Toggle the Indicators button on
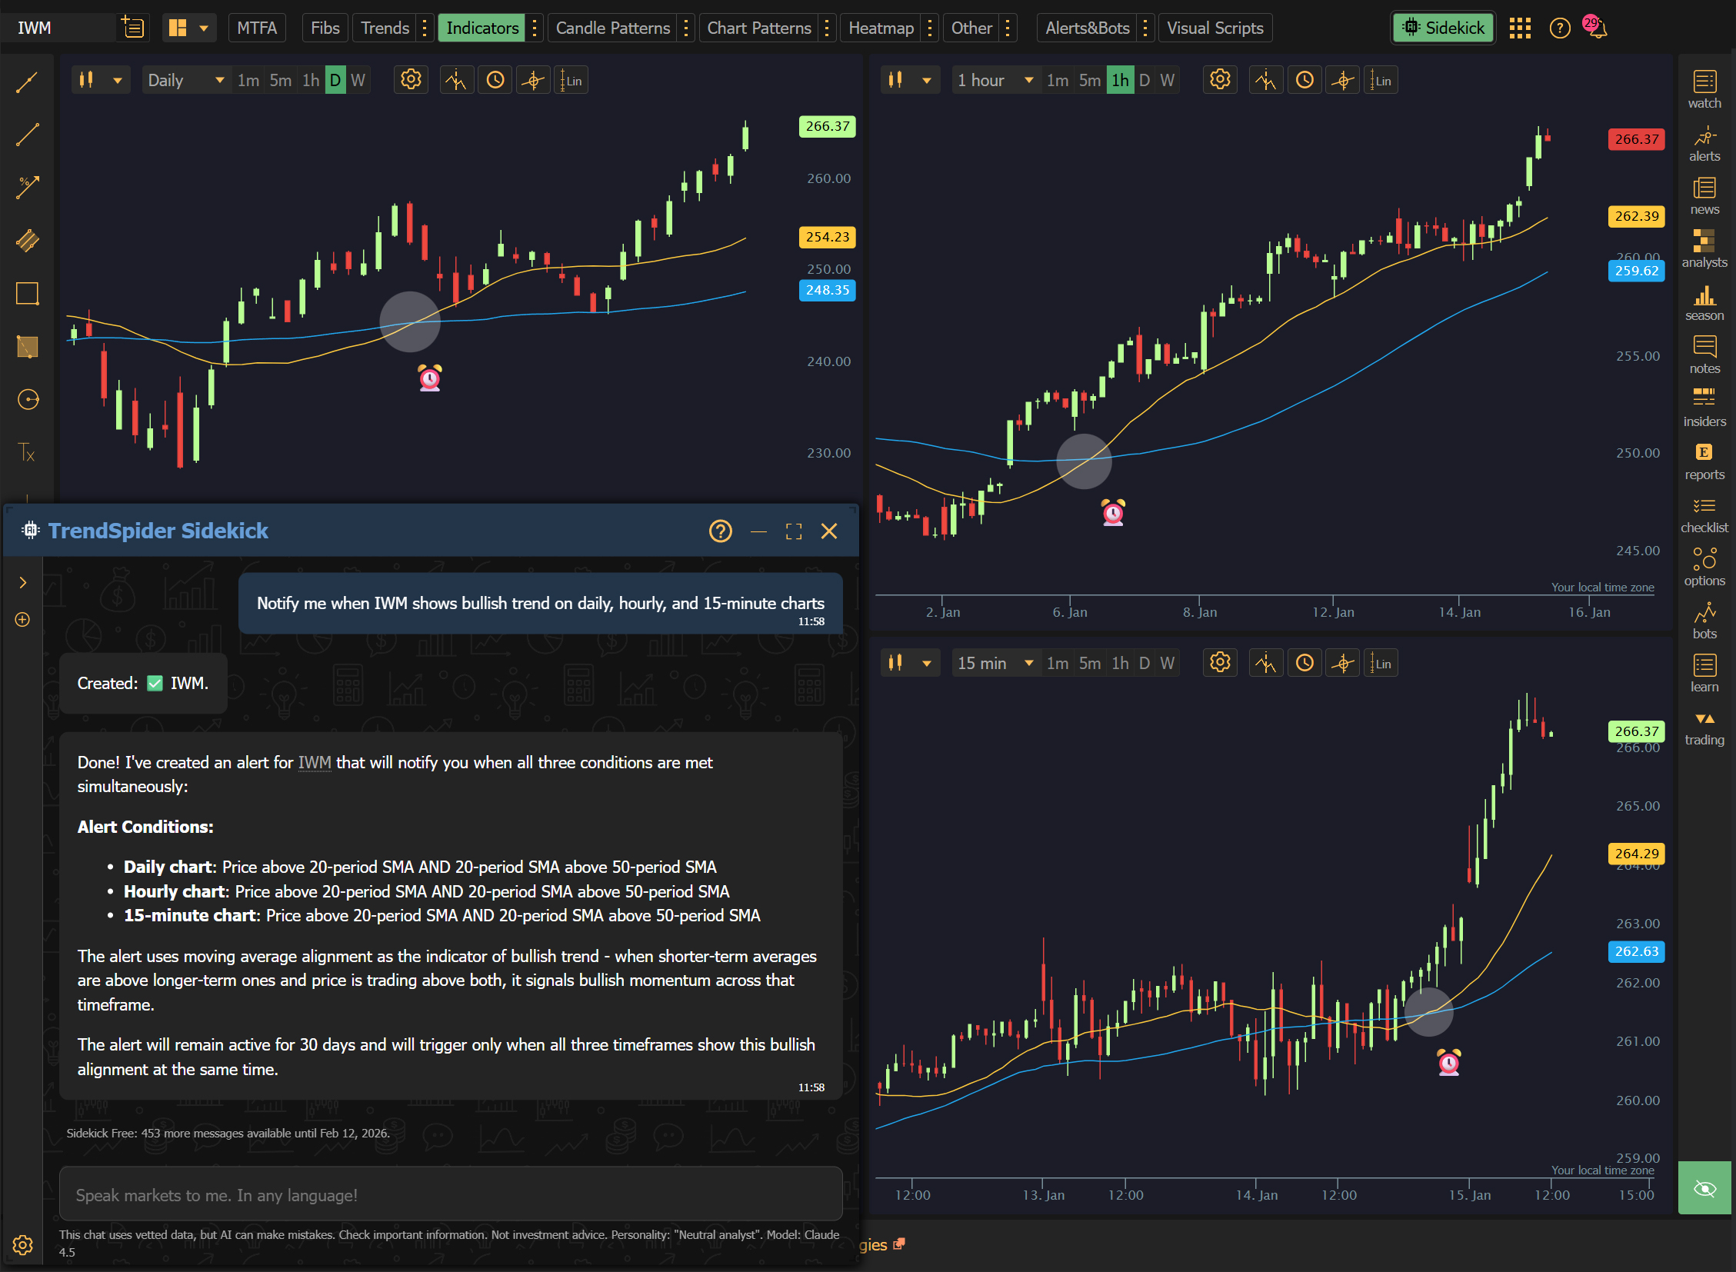The width and height of the screenshot is (1736, 1272). pos(482,28)
